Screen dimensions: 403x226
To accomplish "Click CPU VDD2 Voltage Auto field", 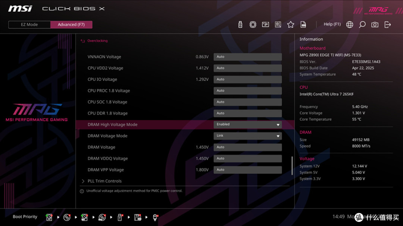I will click(247, 68).
